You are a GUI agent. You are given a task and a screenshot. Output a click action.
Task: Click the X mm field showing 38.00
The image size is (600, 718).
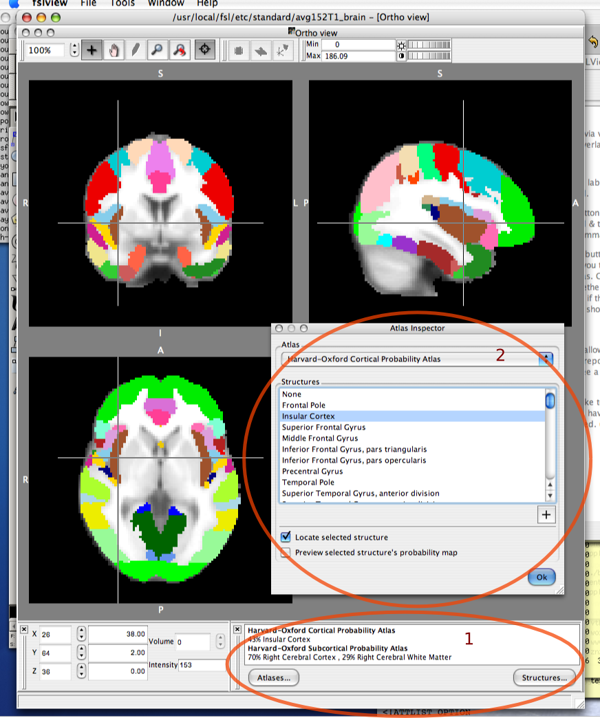point(118,634)
